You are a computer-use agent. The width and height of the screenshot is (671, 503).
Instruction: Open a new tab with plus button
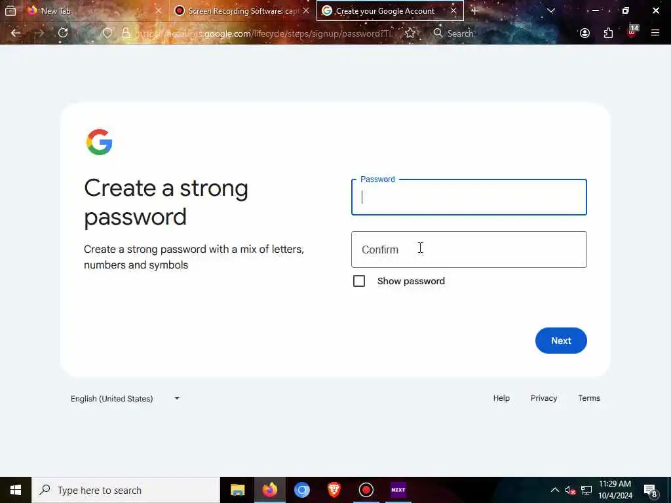pos(474,10)
